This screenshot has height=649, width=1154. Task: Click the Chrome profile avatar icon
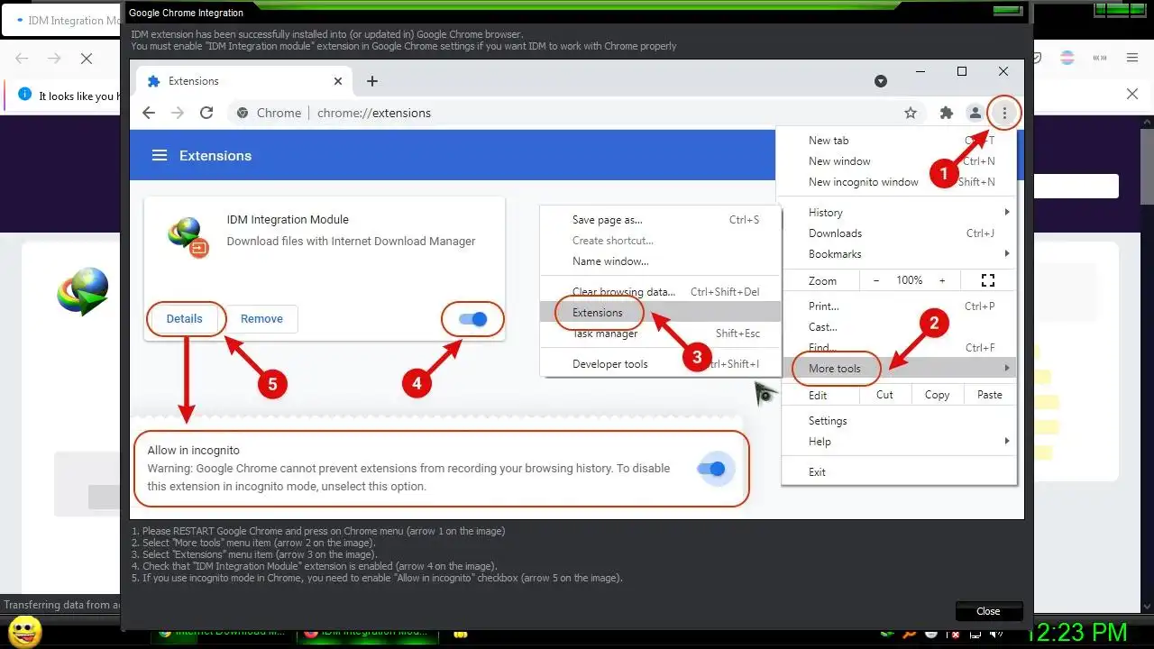(975, 113)
